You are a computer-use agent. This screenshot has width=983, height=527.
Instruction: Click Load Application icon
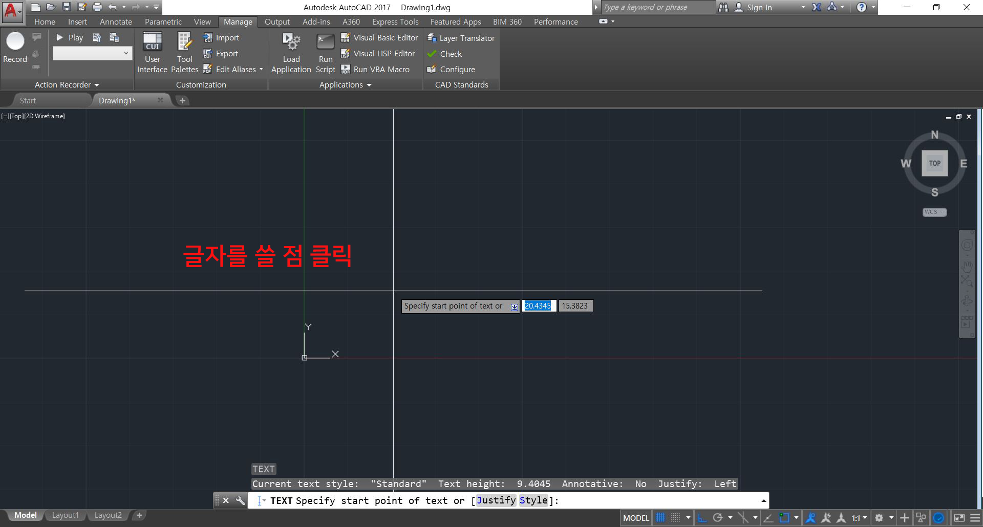(x=291, y=52)
